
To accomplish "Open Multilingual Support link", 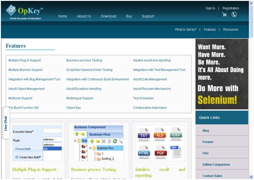I will 80,98.
